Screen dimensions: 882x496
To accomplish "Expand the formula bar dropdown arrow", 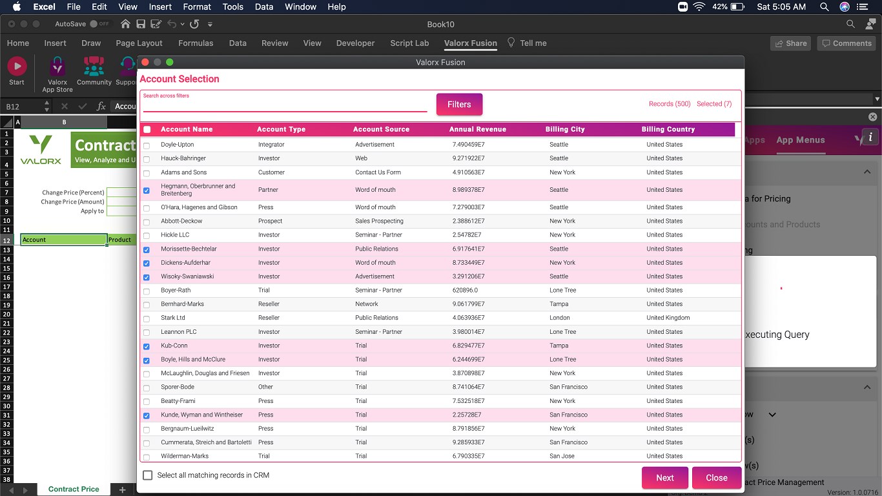I will pos(877,99).
